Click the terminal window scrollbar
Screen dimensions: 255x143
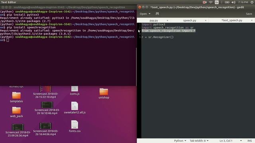[x=136, y=66]
